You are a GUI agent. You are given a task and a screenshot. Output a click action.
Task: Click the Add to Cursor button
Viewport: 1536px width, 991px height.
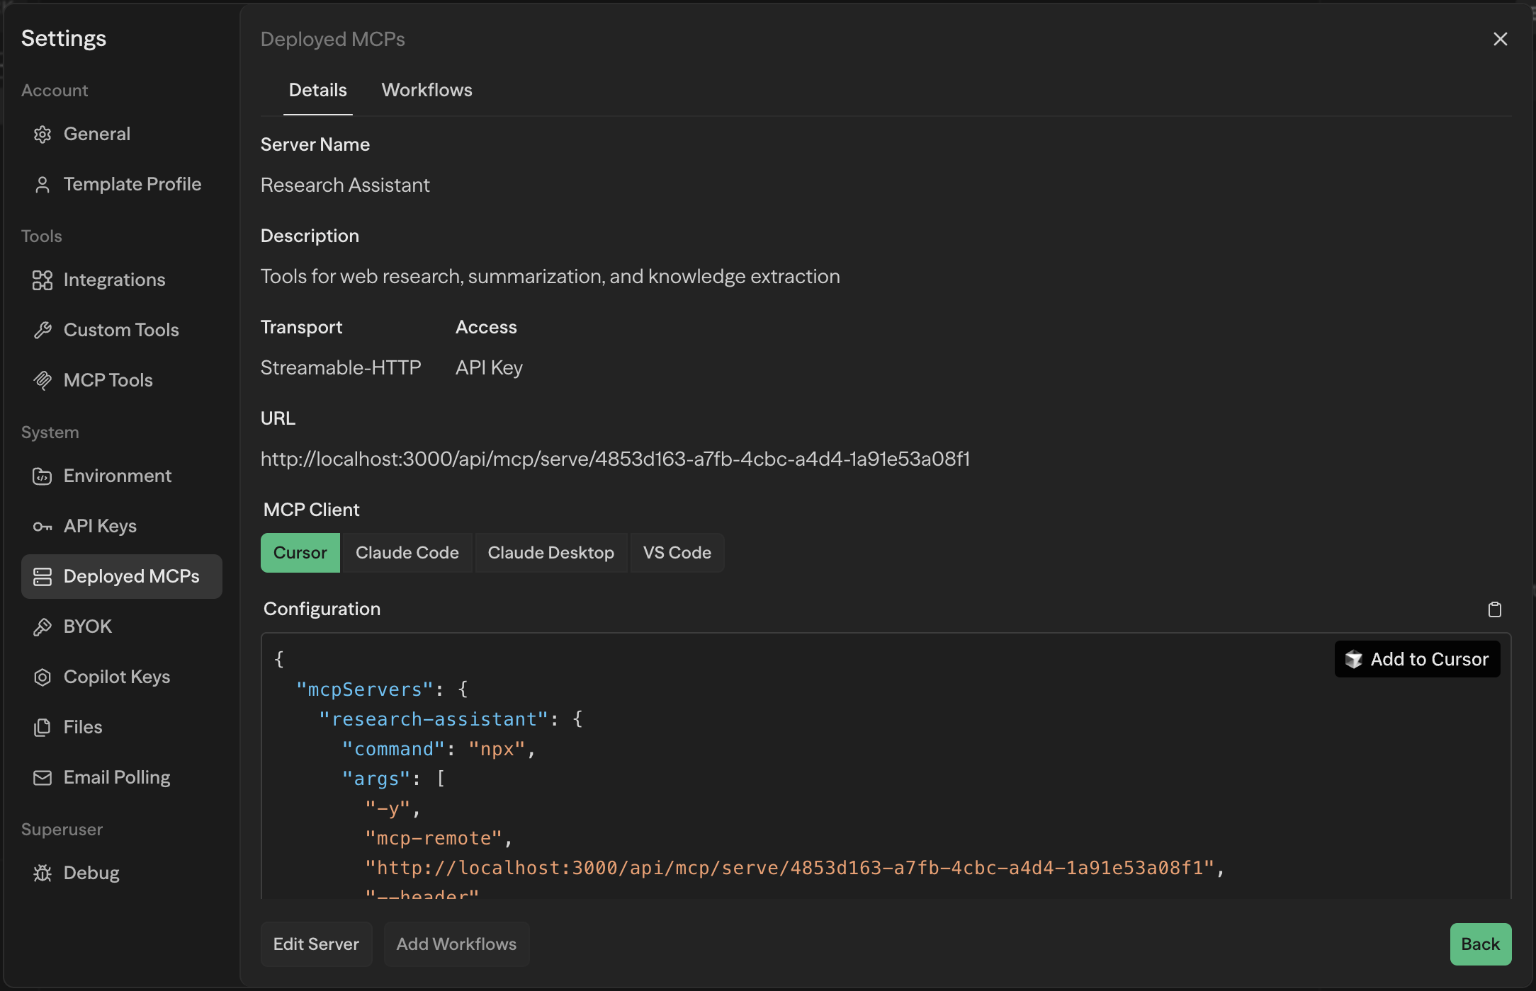(x=1417, y=658)
